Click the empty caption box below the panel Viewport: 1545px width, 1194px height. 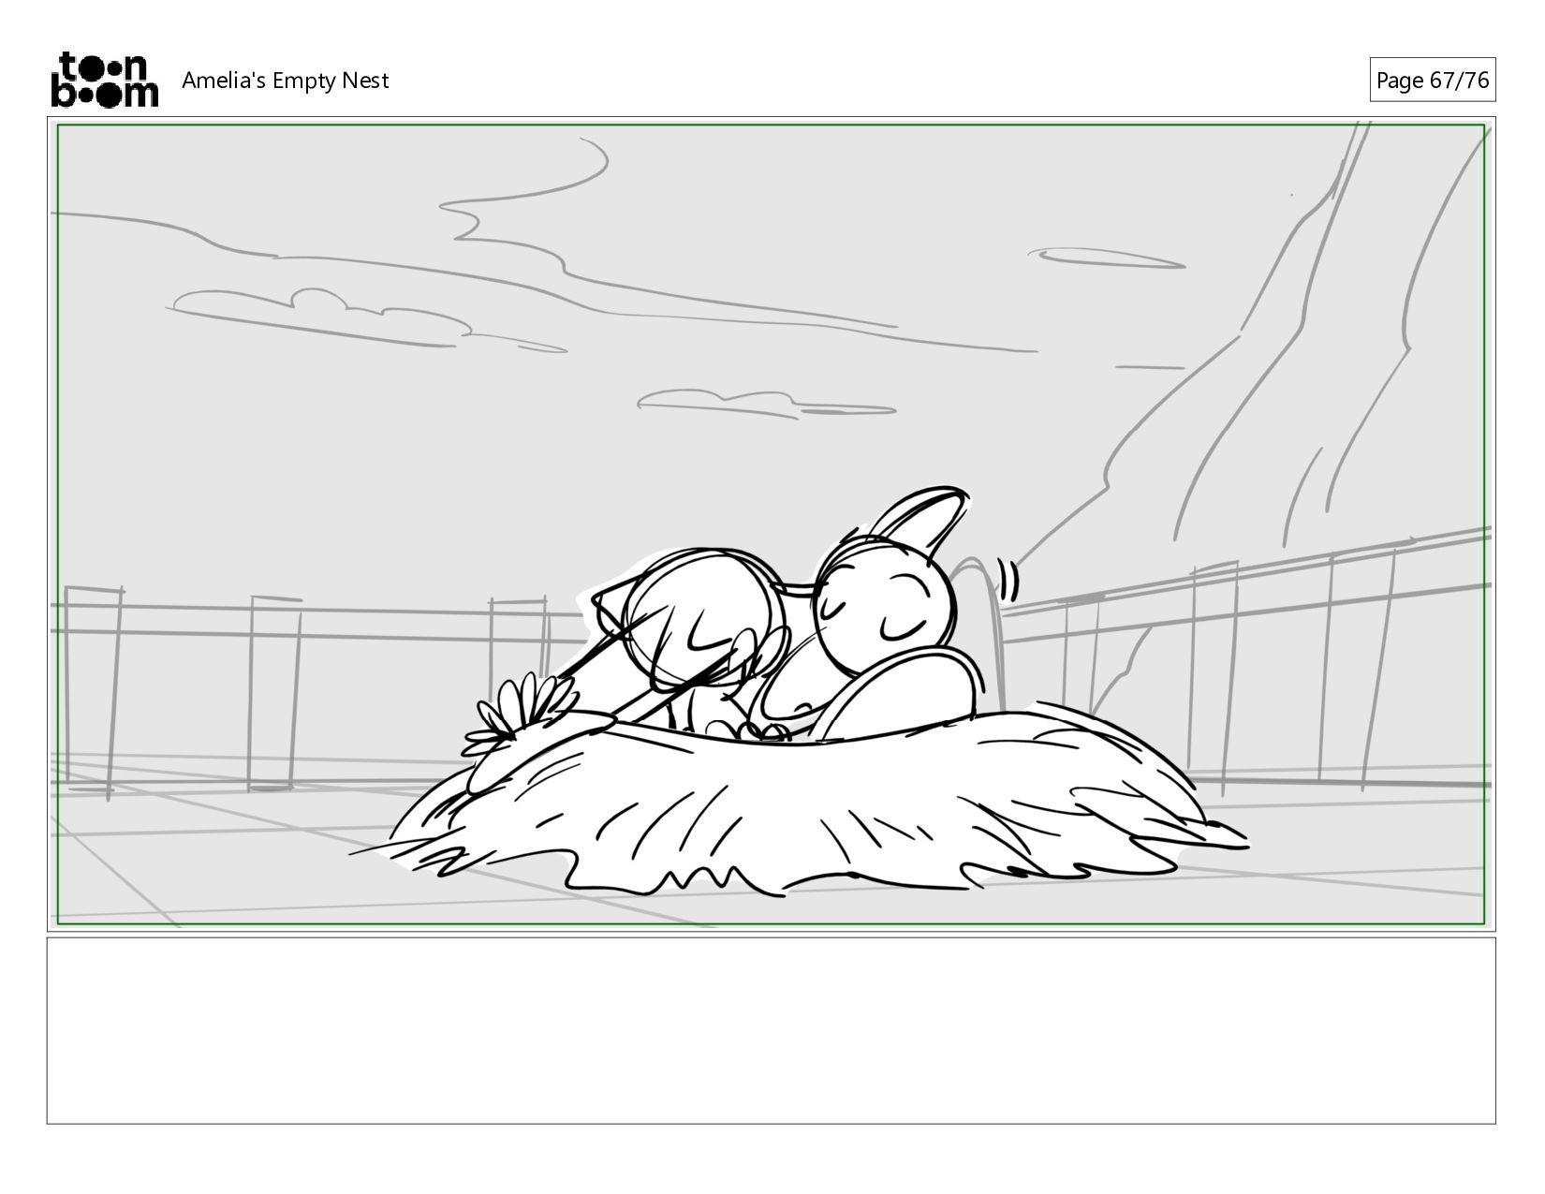[771, 1030]
